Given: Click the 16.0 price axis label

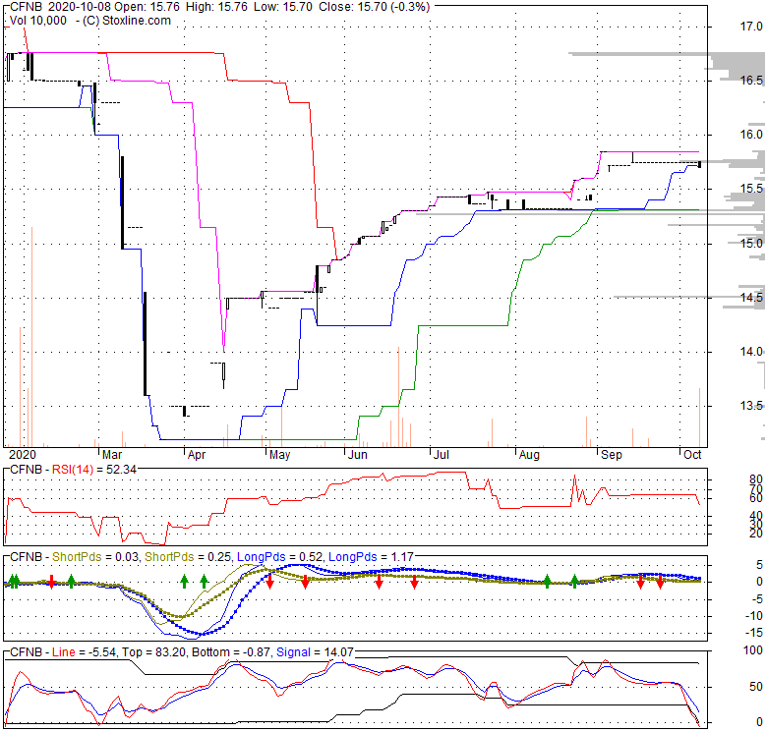Looking at the screenshot, I should click(x=751, y=135).
